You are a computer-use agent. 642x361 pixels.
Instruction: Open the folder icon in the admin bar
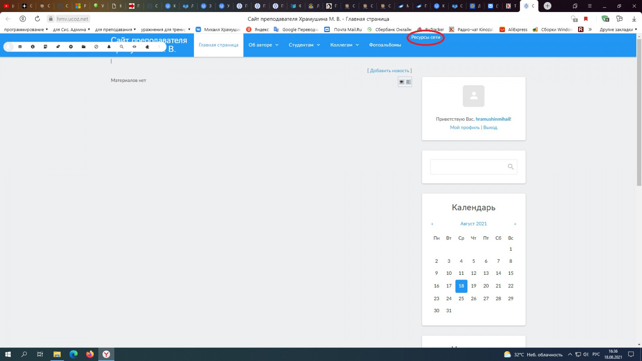point(83,47)
